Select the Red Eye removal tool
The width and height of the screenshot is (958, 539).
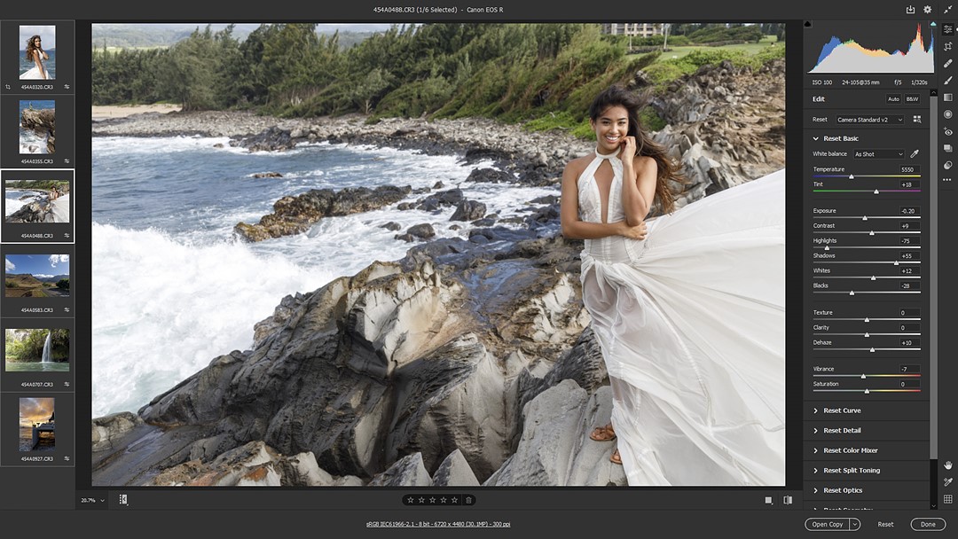tap(947, 132)
